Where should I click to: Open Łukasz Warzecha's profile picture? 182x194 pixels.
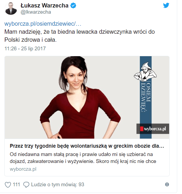[11, 9]
